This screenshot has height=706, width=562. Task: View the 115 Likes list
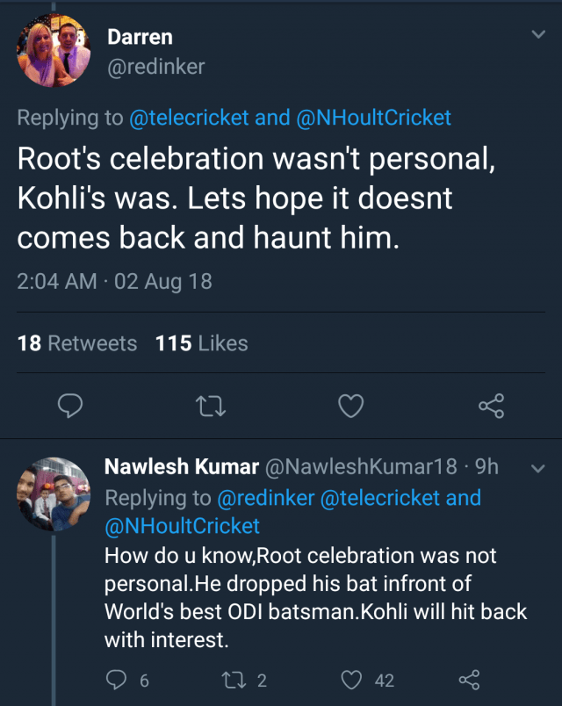(x=201, y=343)
